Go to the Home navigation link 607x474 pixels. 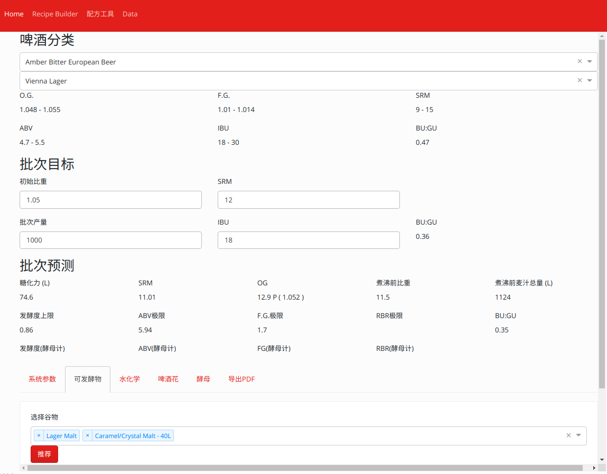14,14
